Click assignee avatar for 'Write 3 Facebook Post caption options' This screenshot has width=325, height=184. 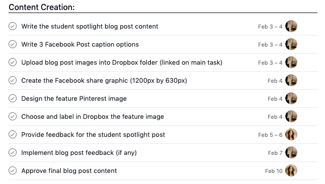click(x=291, y=44)
